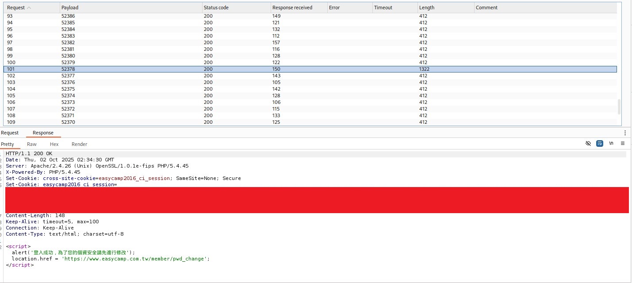Select highlighted row 101 payload 52378

point(310,69)
